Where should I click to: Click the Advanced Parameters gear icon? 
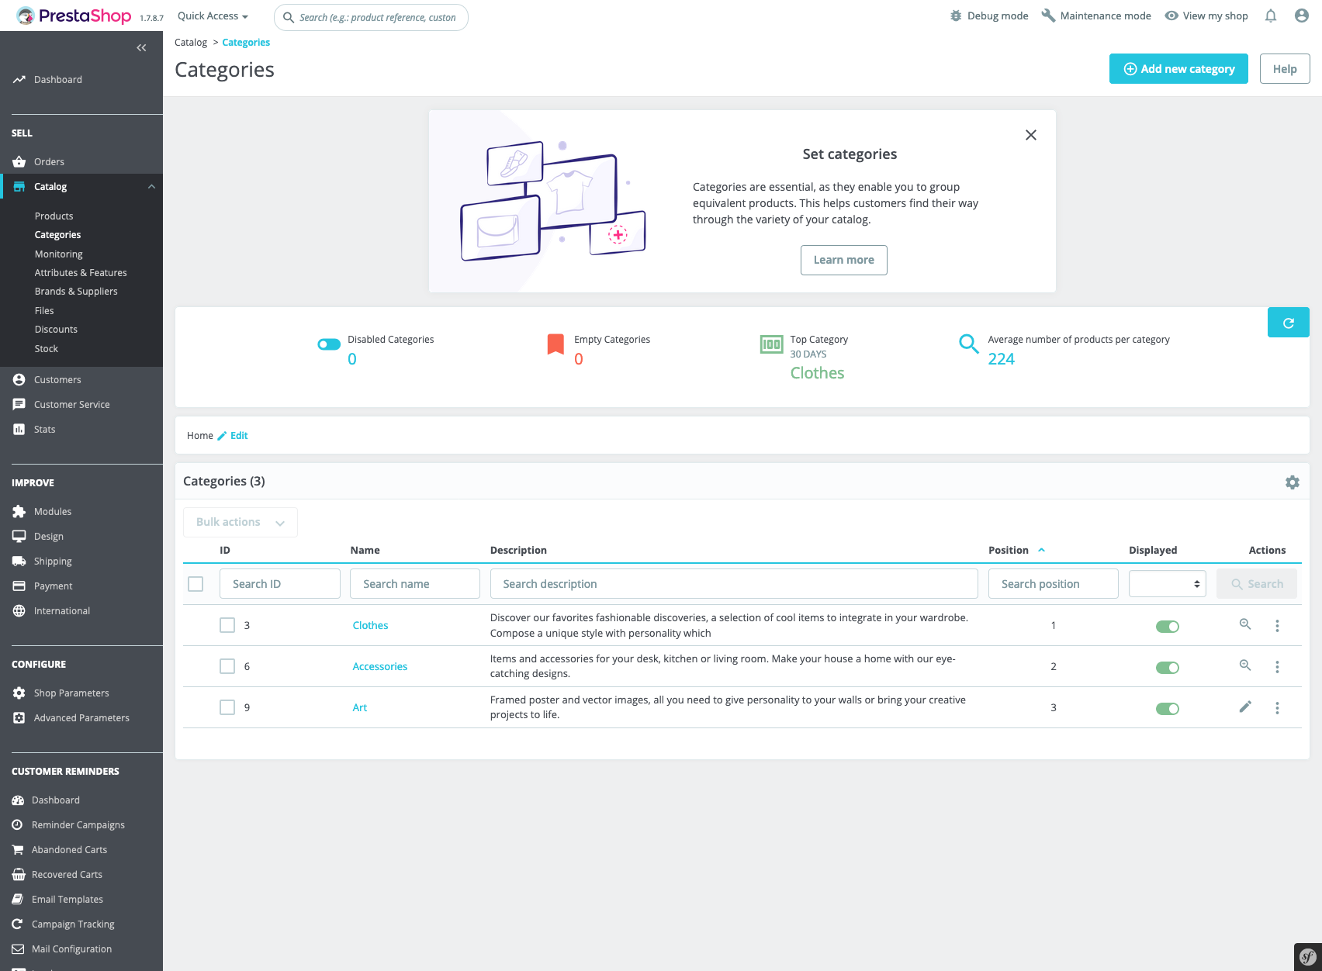point(19,717)
